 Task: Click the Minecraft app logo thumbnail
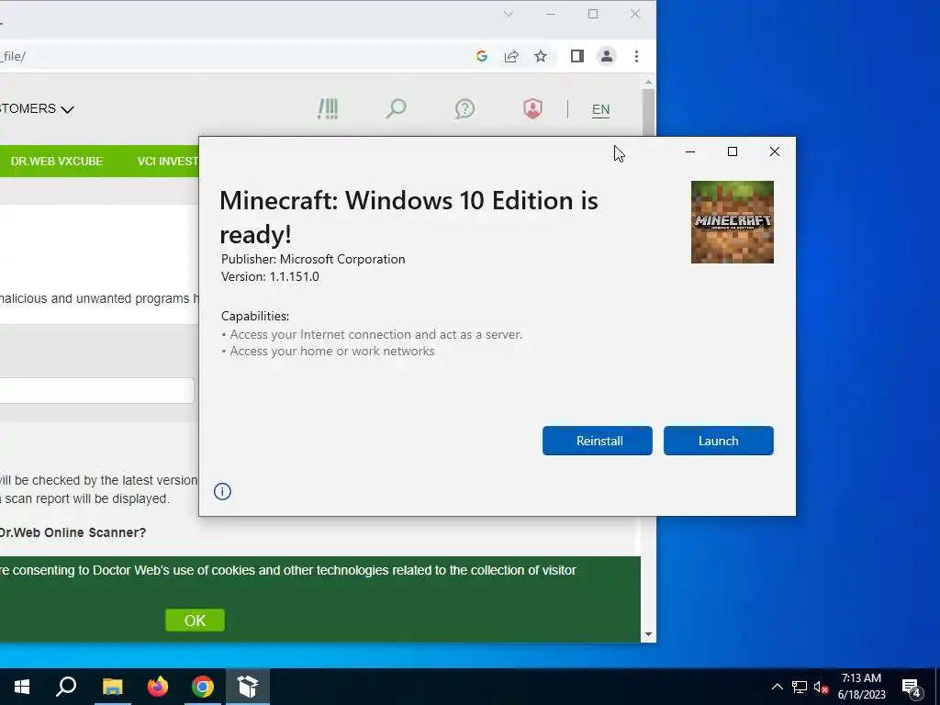(x=732, y=222)
